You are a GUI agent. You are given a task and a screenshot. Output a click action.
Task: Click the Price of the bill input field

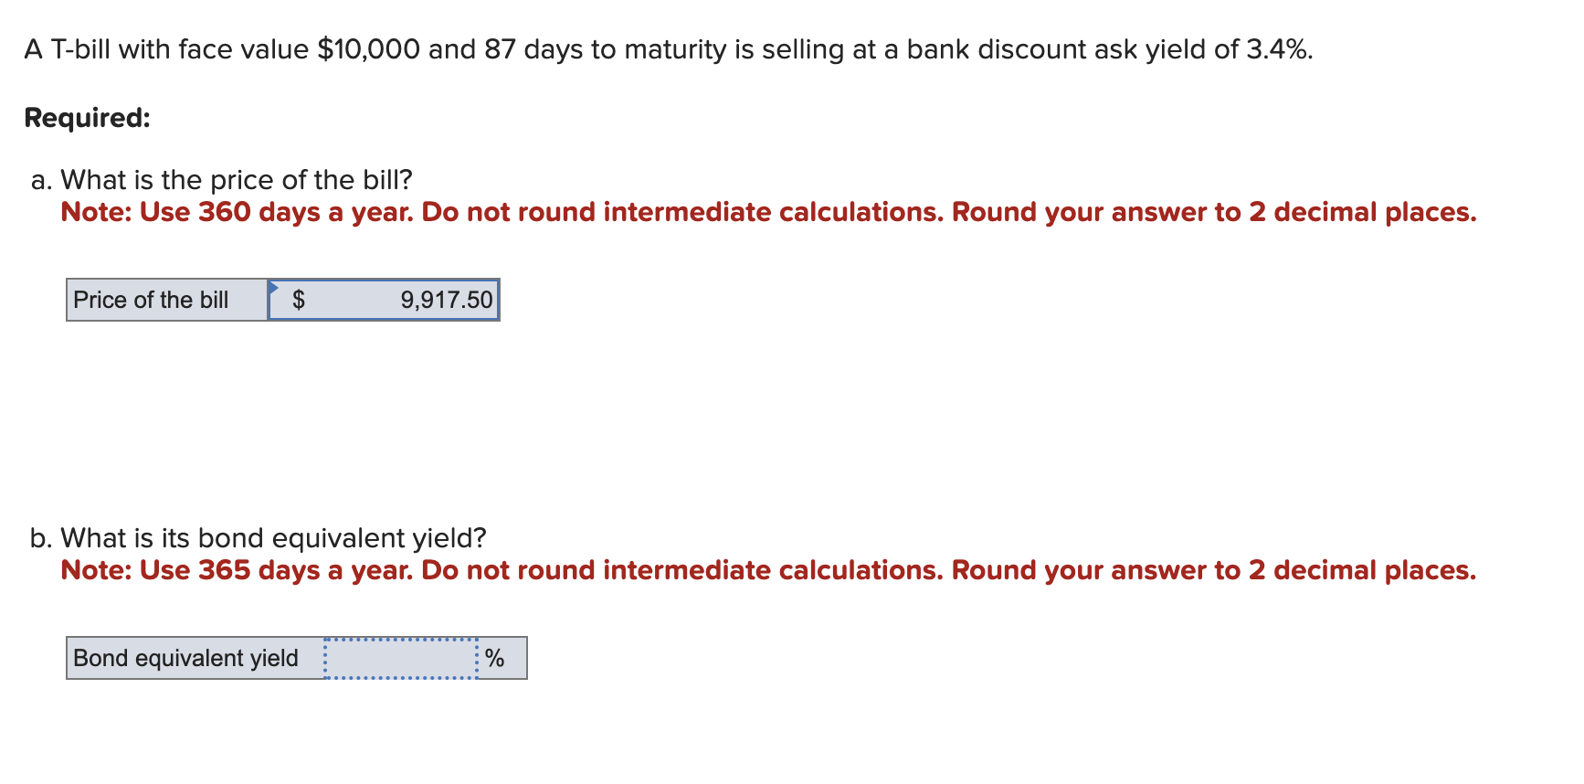tap(384, 300)
